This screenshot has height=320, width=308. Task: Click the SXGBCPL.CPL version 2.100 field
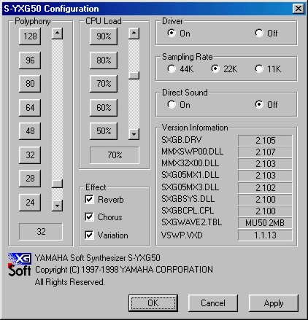tap(265, 211)
